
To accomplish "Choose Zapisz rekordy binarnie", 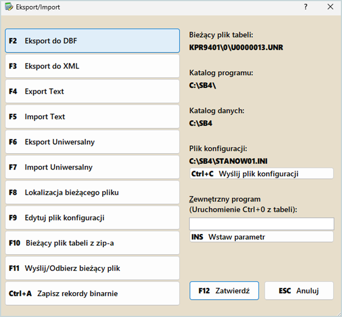I will (92, 293).
